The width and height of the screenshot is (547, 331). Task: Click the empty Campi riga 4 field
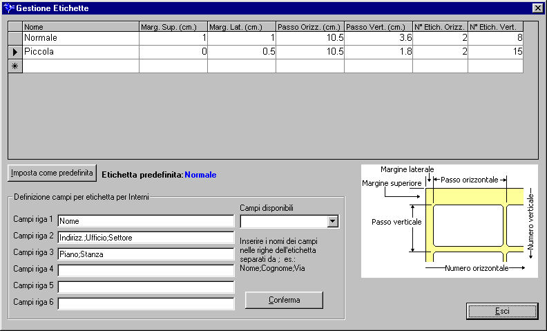pos(146,270)
